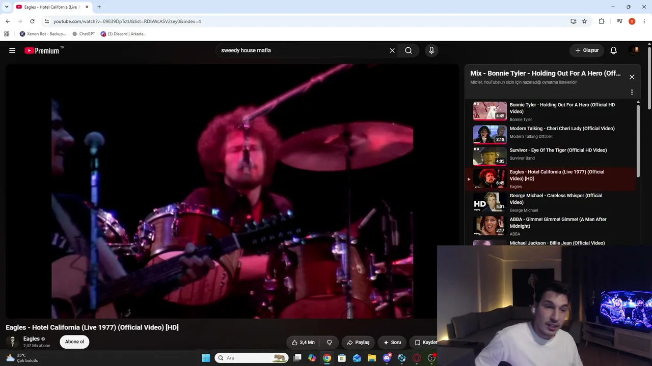This screenshot has height=366, width=652.
Task: Click the Windows taskbar search box
Action: pyautogui.click(x=251, y=358)
